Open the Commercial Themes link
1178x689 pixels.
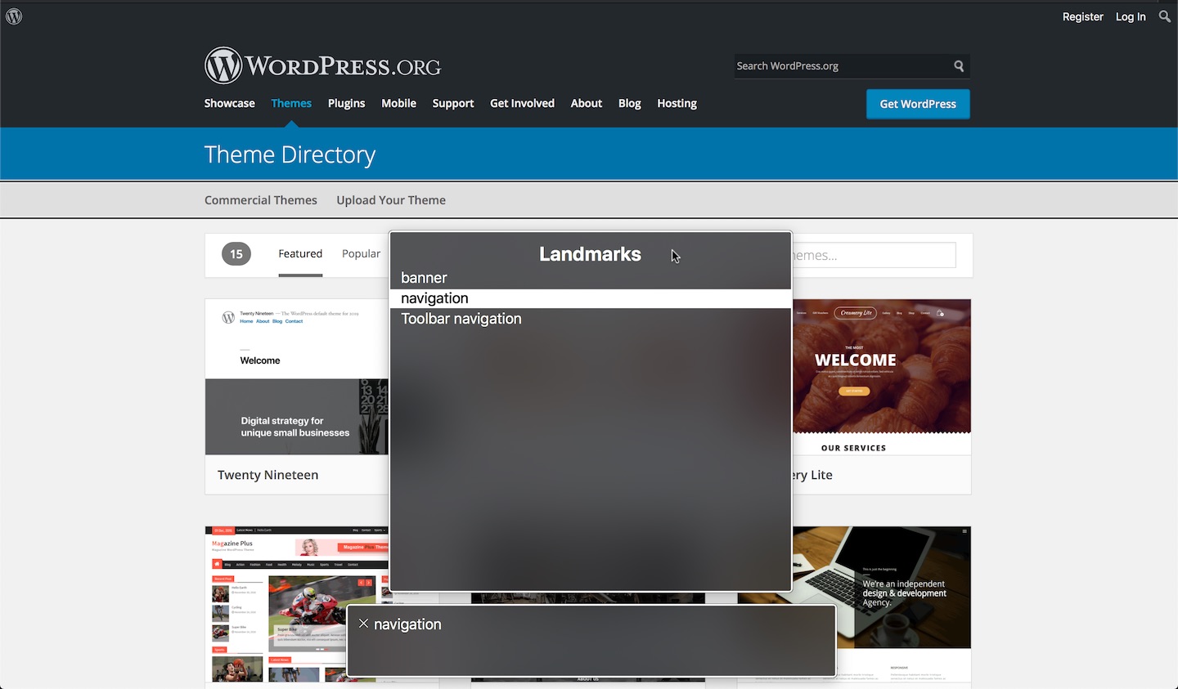click(260, 200)
